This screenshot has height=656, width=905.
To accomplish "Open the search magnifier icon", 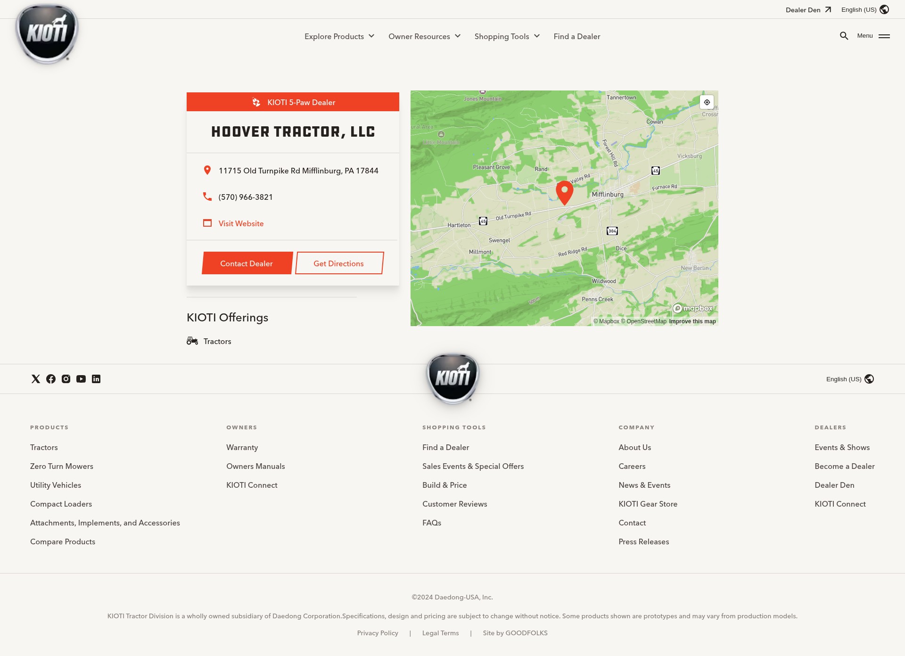I will [844, 36].
